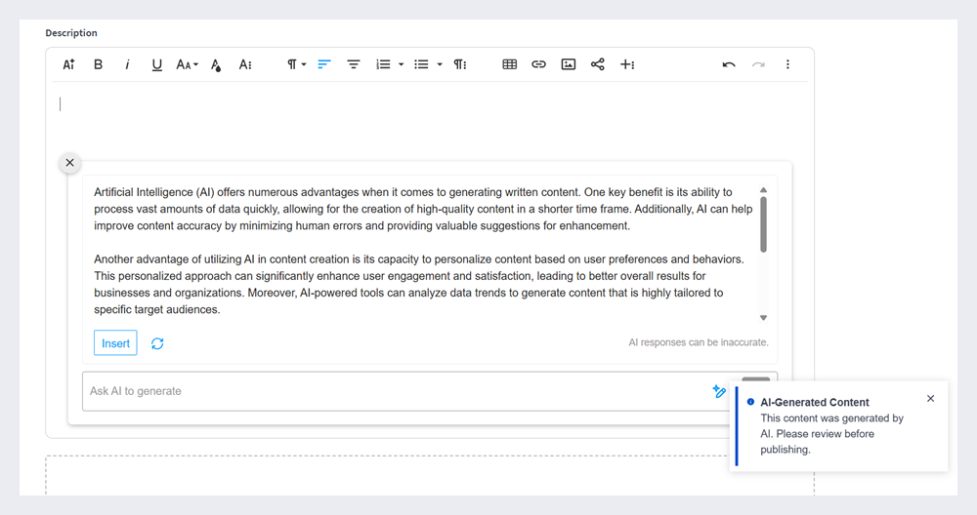The height and width of the screenshot is (515, 977).
Task: Toggle italic formatting
Action: tap(127, 64)
